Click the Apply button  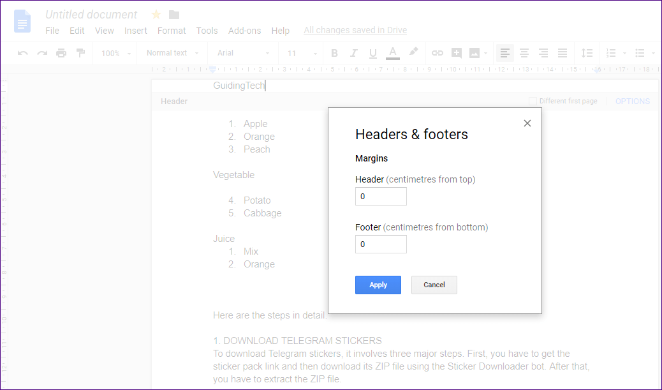click(x=378, y=285)
